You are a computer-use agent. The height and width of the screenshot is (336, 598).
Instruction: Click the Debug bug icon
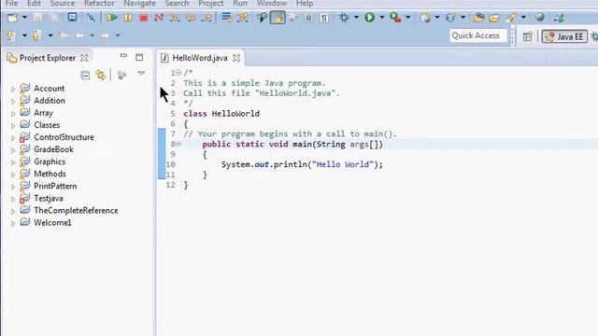(x=344, y=18)
